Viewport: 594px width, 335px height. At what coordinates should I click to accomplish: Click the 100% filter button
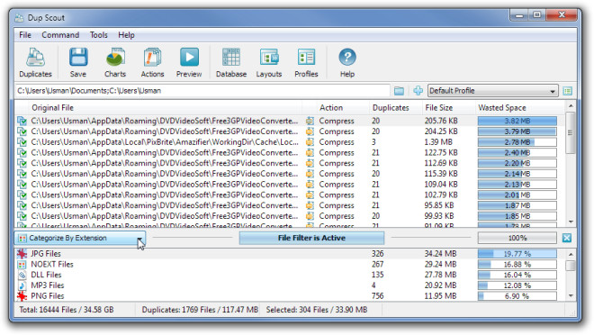517,238
